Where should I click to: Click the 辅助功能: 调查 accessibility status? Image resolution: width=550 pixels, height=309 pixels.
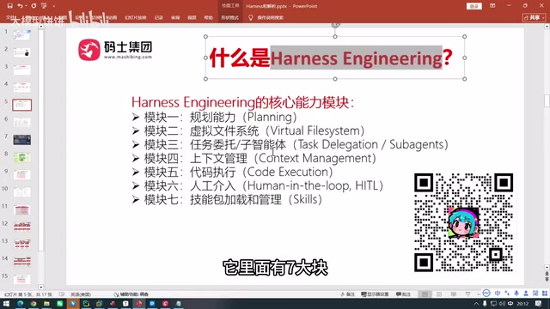[x=131, y=294]
